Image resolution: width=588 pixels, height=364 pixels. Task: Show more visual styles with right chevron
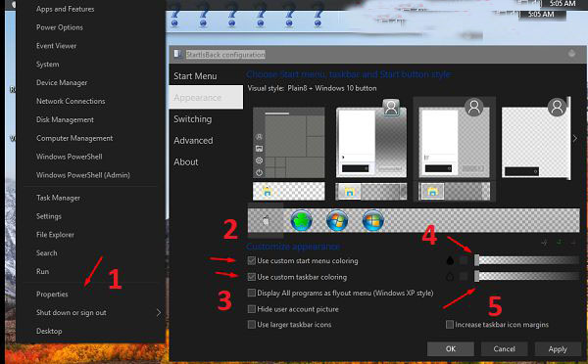coord(575,138)
